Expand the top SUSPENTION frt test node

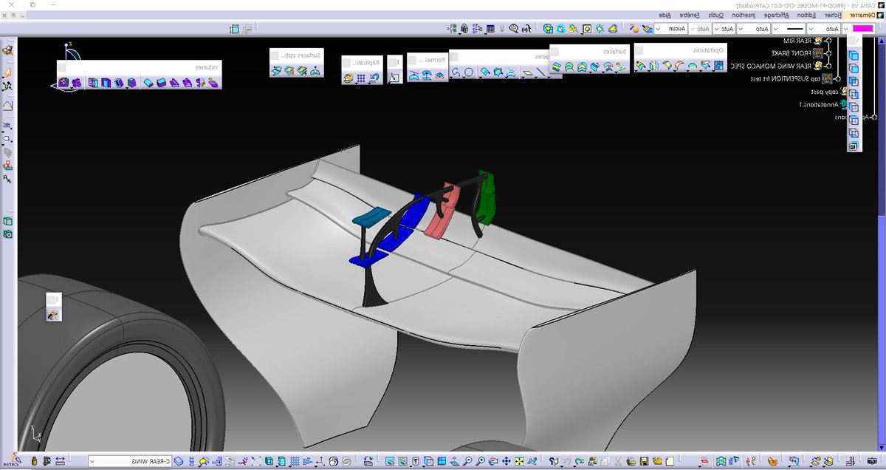click(x=838, y=79)
